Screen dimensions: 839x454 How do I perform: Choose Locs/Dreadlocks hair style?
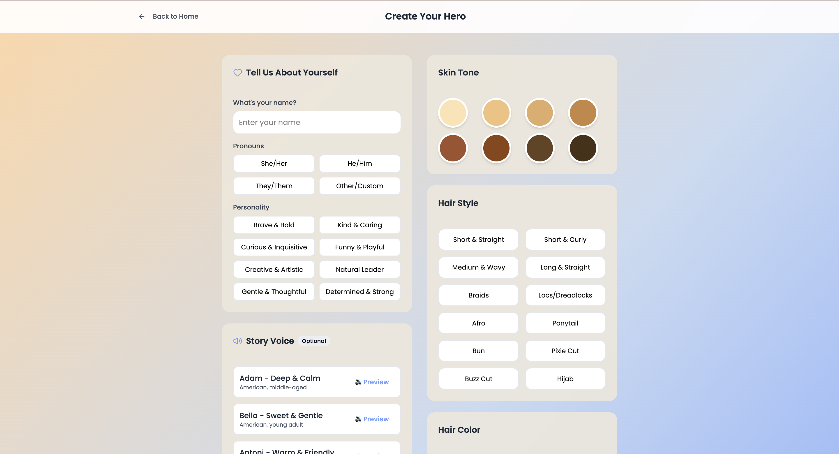point(565,295)
